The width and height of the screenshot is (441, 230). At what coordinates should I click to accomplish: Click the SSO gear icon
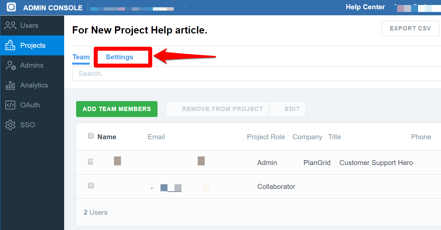[x=10, y=125]
